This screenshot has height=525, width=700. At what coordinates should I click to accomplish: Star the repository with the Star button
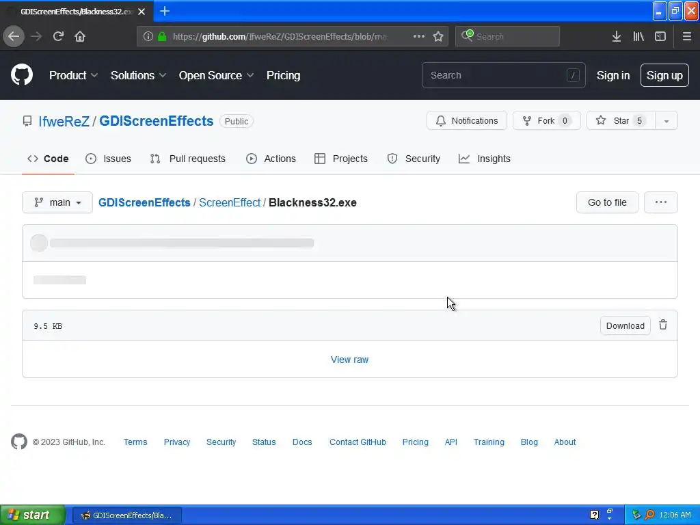621,120
